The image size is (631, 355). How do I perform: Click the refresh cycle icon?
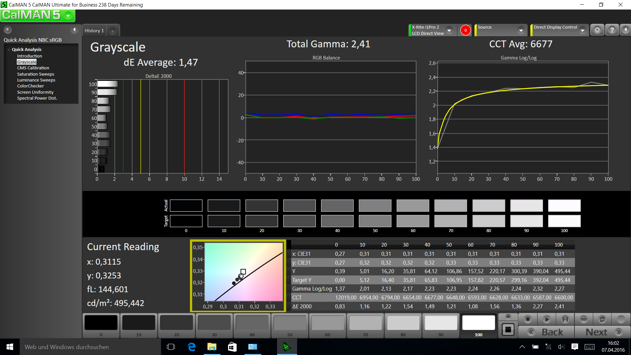(602, 319)
